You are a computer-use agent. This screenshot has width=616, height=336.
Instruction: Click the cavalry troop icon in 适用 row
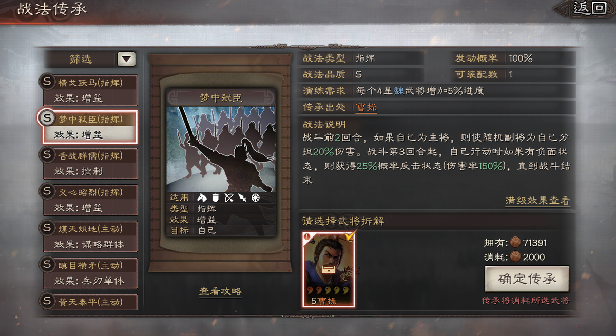[201, 197]
